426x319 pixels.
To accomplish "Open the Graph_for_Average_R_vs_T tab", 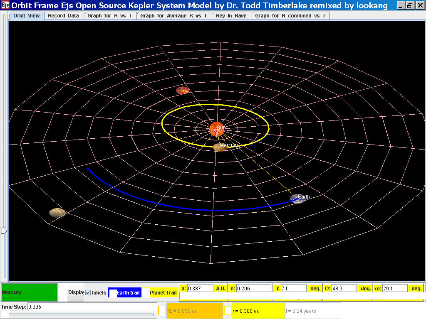I will click(173, 16).
